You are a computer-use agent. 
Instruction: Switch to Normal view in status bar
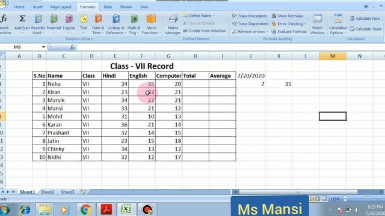(x=312, y=199)
